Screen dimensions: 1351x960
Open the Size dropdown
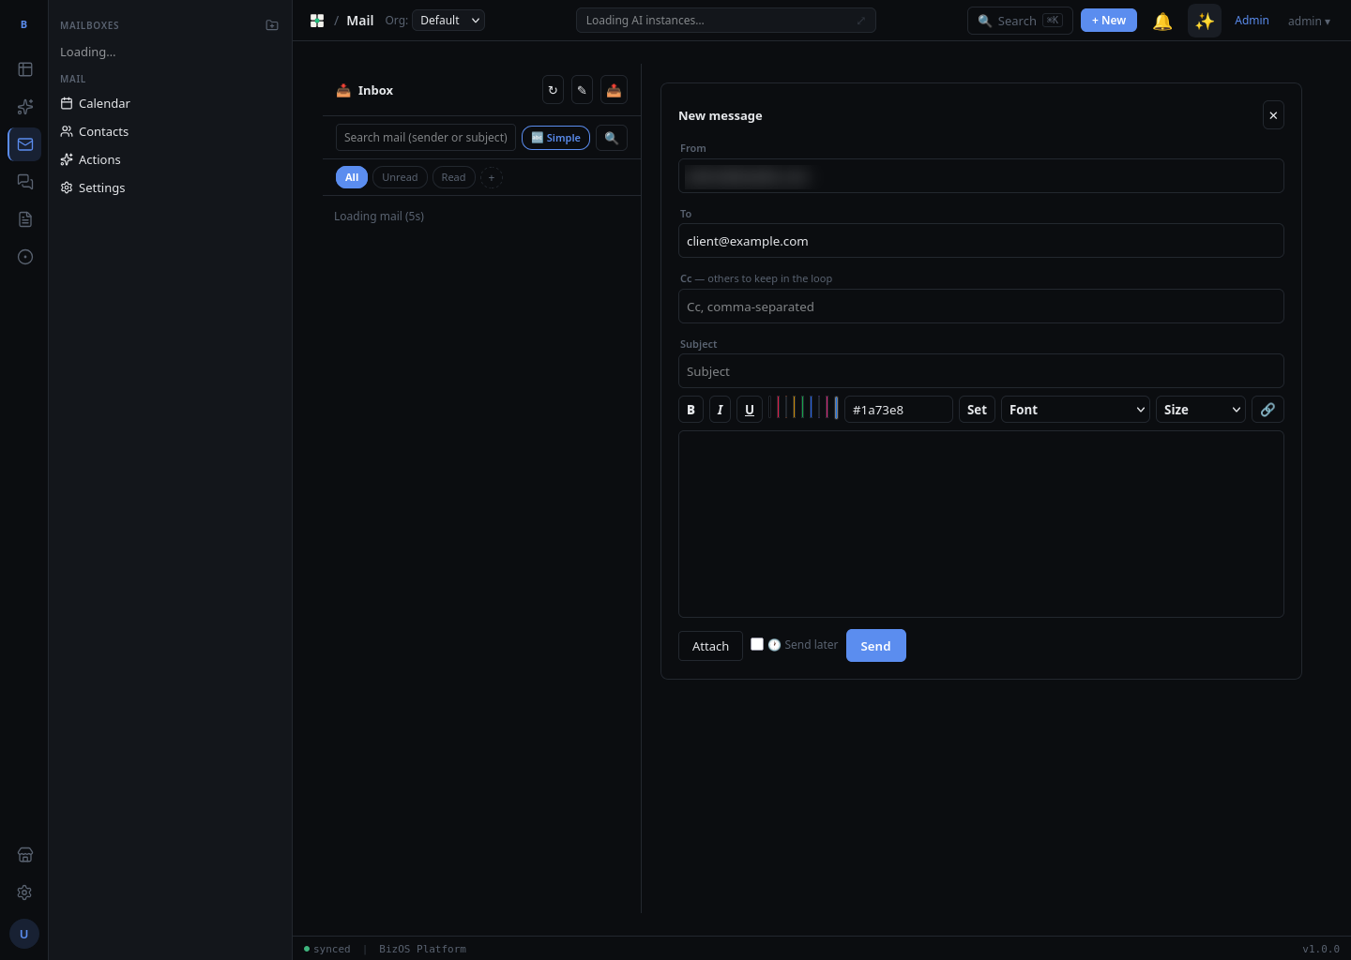pyautogui.click(x=1201, y=410)
